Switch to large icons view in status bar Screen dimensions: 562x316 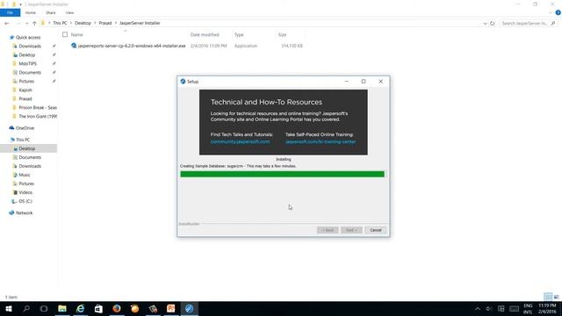point(556,297)
